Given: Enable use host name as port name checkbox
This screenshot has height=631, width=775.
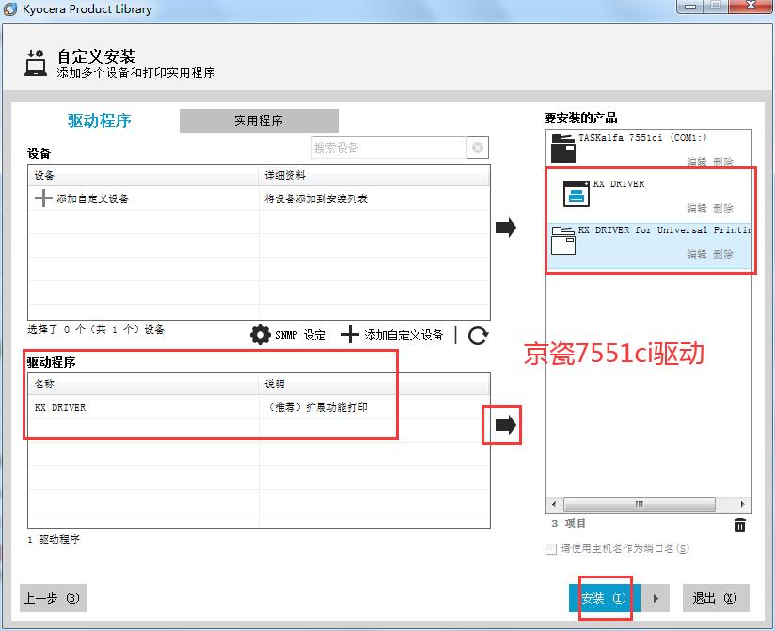Looking at the screenshot, I should point(551,549).
